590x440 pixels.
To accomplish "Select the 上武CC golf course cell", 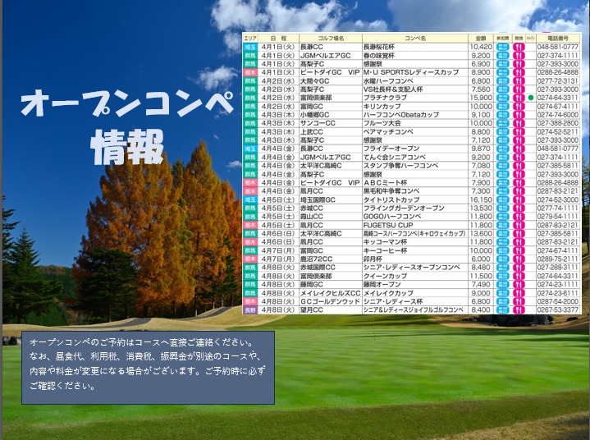I will click(x=331, y=131).
